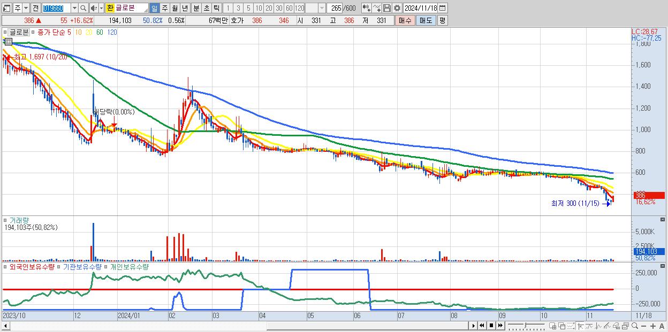
Task: Click the 2024/11/18 date field
Action: point(420,8)
